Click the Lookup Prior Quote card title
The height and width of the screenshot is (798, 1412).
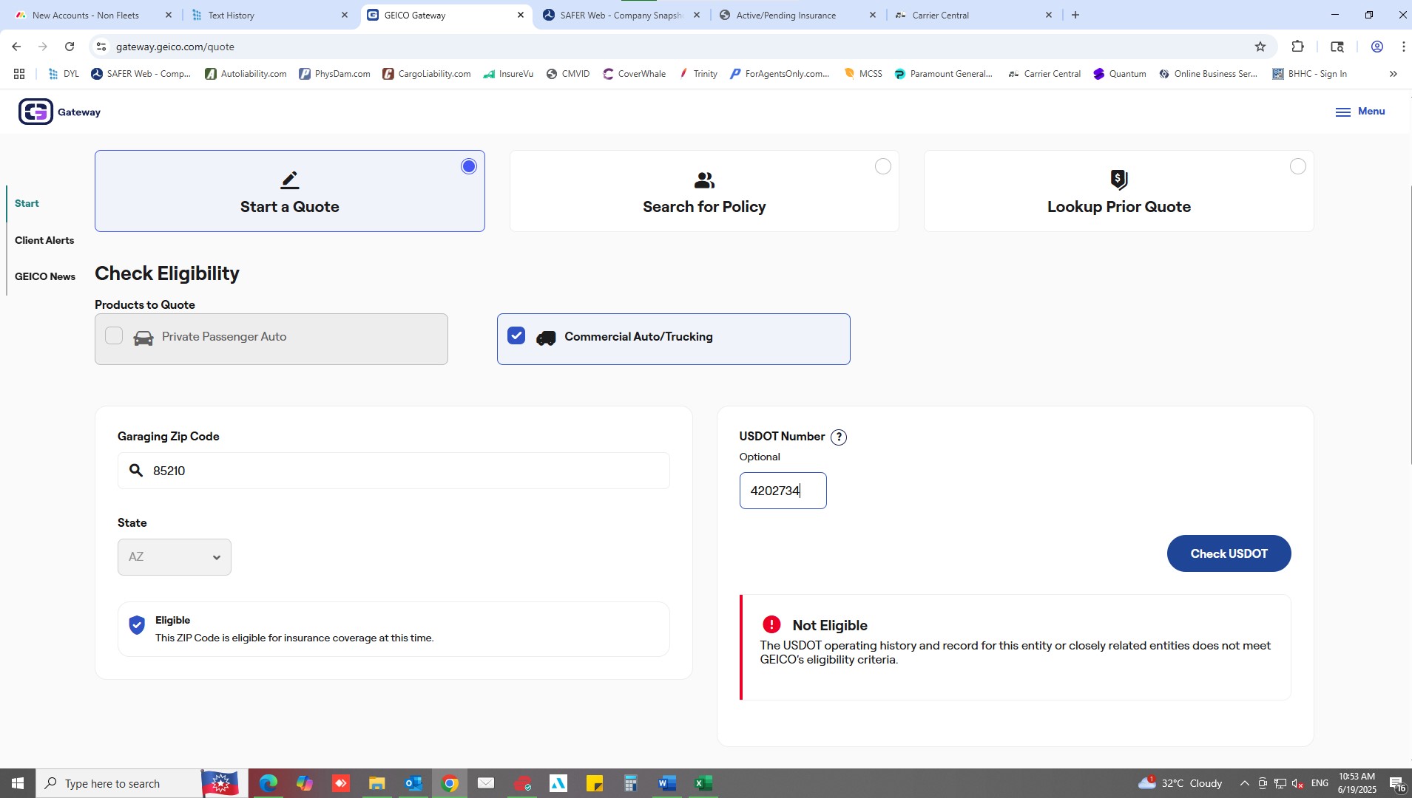pyautogui.click(x=1118, y=207)
